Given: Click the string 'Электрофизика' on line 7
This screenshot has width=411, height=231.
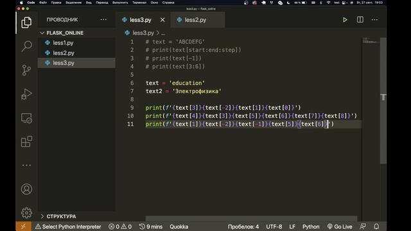Looking at the screenshot, I should coord(197,91).
